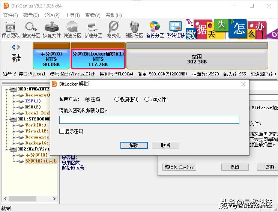278x212 pixels.
Task: Open the Partition (分区) menu
Action: [52, 15]
